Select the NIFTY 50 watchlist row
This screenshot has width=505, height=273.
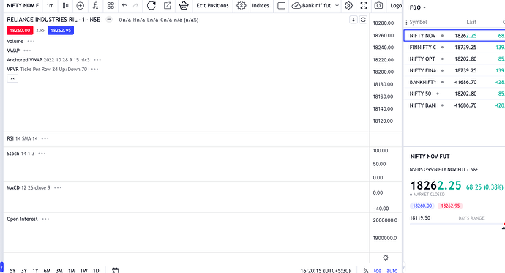click(454, 94)
